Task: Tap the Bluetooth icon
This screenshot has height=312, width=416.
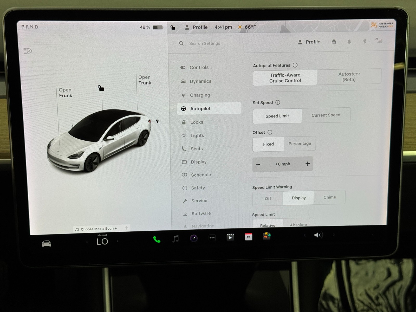Action: point(364,41)
